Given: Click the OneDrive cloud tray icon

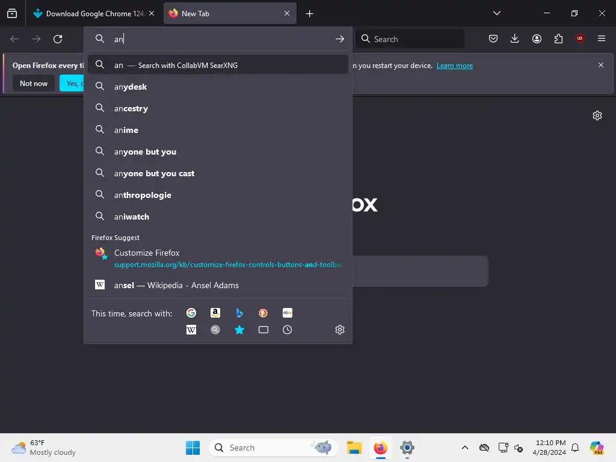Looking at the screenshot, I should tap(484, 448).
